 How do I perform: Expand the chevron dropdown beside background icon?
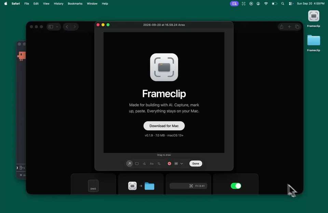[x=181, y=164]
